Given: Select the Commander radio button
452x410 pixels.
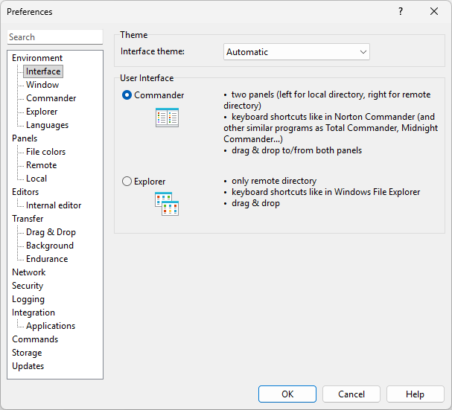Looking at the screenshot, I should 127,95.
